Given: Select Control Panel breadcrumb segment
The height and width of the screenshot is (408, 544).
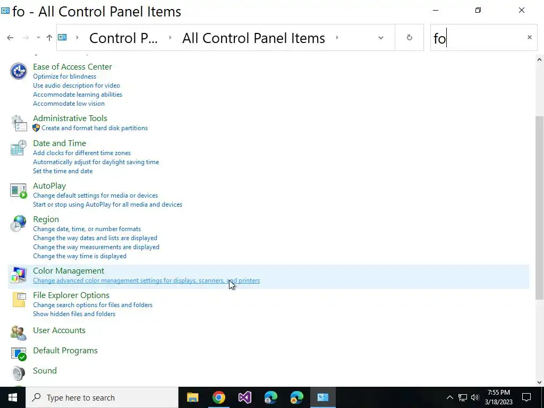Looking at the screenshot, I should click(123, 38).
